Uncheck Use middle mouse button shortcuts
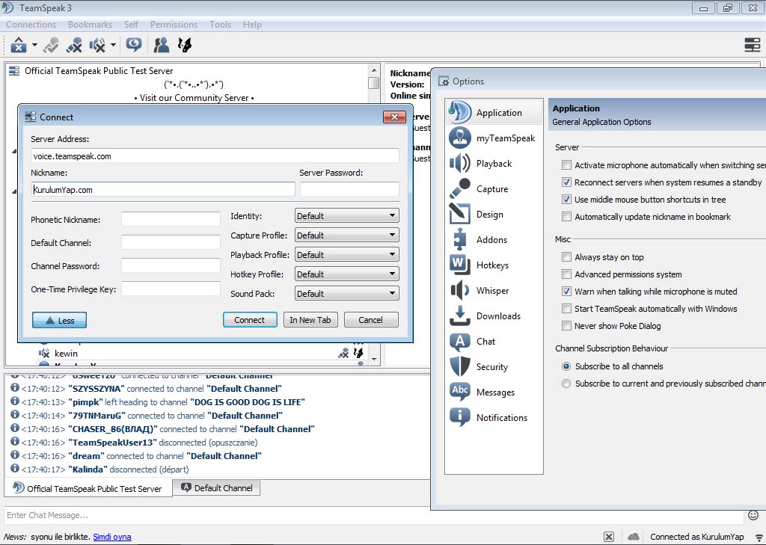Image resolution: width=766 pixels, height=545 pixels. pos(566,200)
